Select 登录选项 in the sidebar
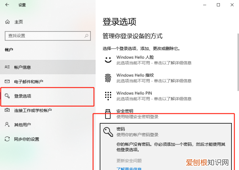Viewport: 239px width, 170px height. pyautogui.click(x=48, y=96)
